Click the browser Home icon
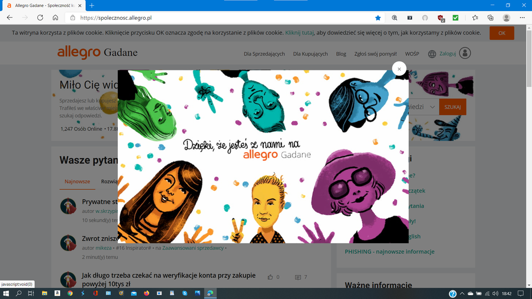This screenshot has height=299, width=532. point(55,18)
